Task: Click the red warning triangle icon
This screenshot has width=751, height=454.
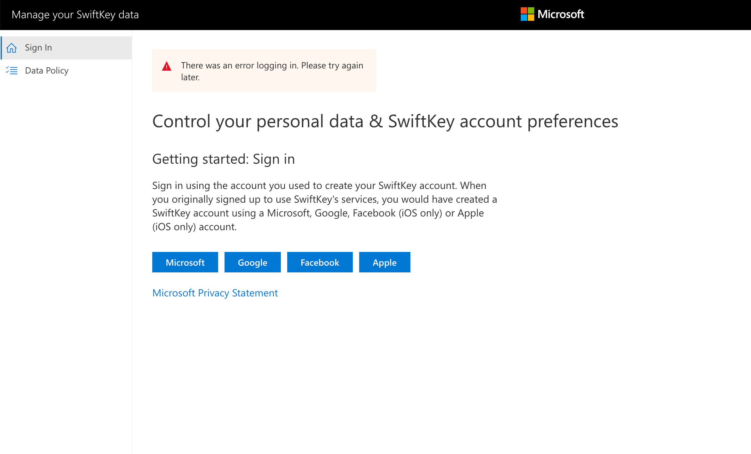Action: 167,67
